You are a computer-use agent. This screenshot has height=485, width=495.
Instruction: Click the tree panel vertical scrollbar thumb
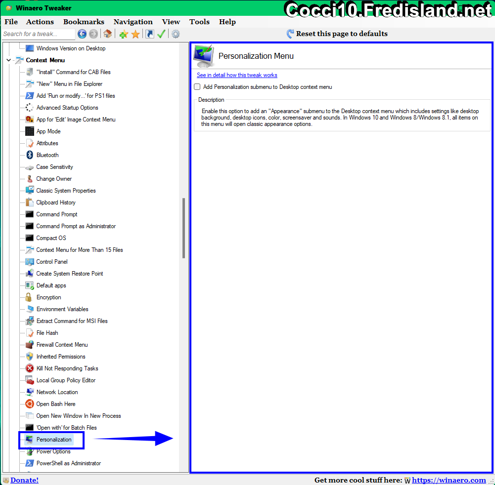click(184, 228)
